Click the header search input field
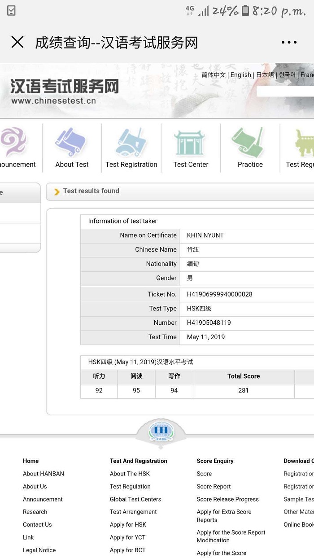Screen dimensions: 314x558 (x=285, y=91)
